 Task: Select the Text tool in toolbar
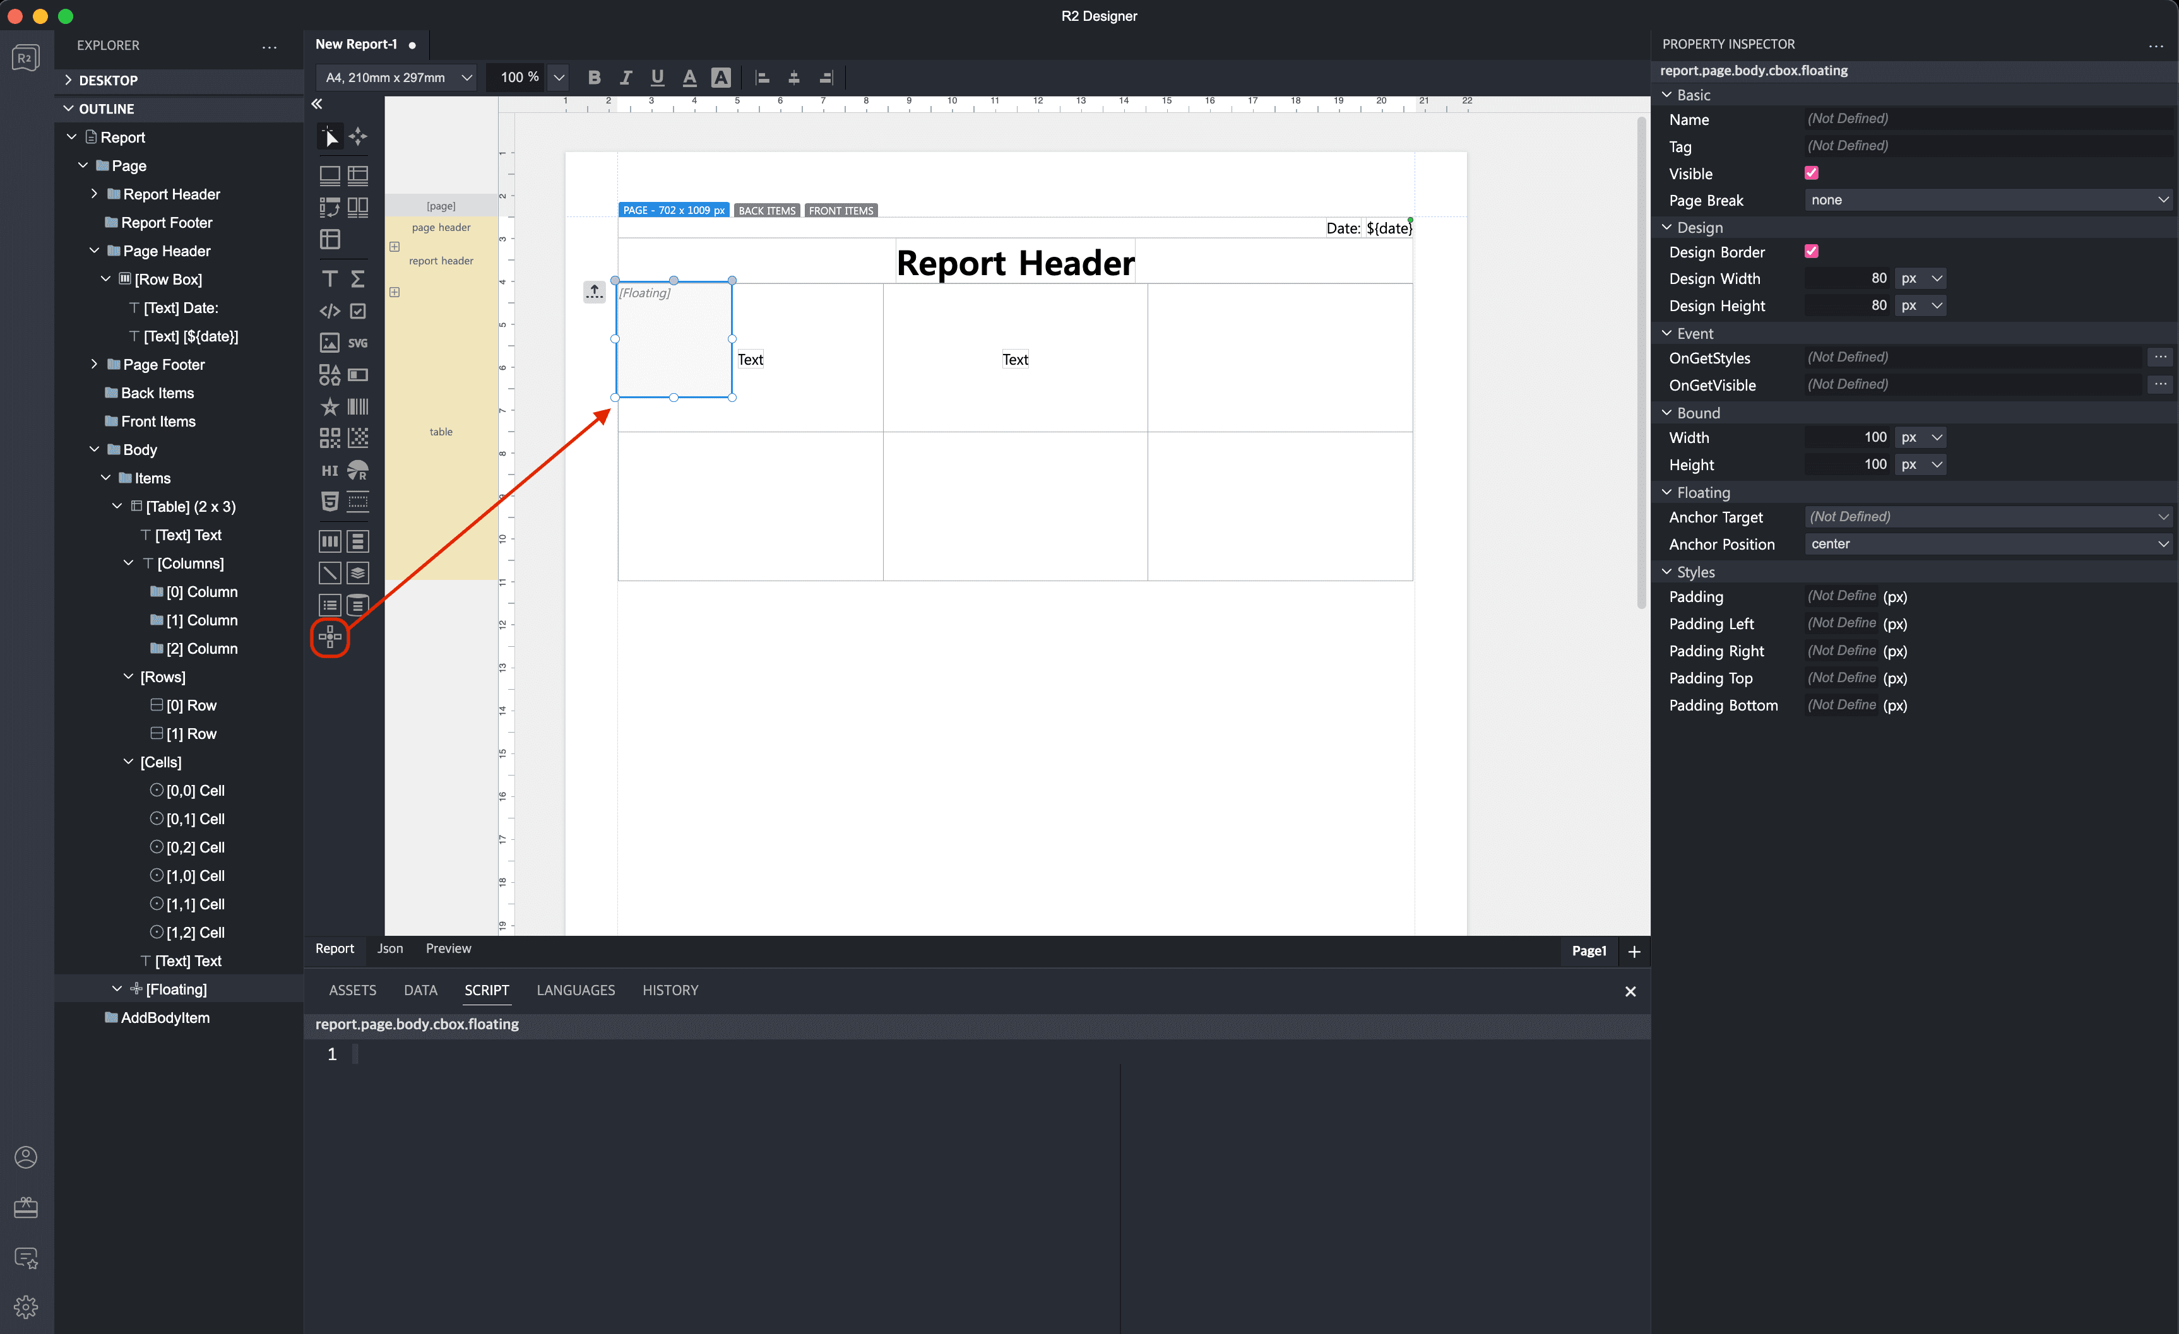tap(328, 279)
